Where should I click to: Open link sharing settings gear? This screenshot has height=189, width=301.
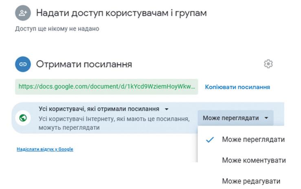pos(268,64)
